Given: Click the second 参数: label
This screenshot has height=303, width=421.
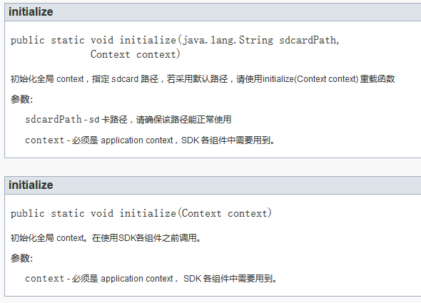Looking at the screenshot, I should pos(21,258).
